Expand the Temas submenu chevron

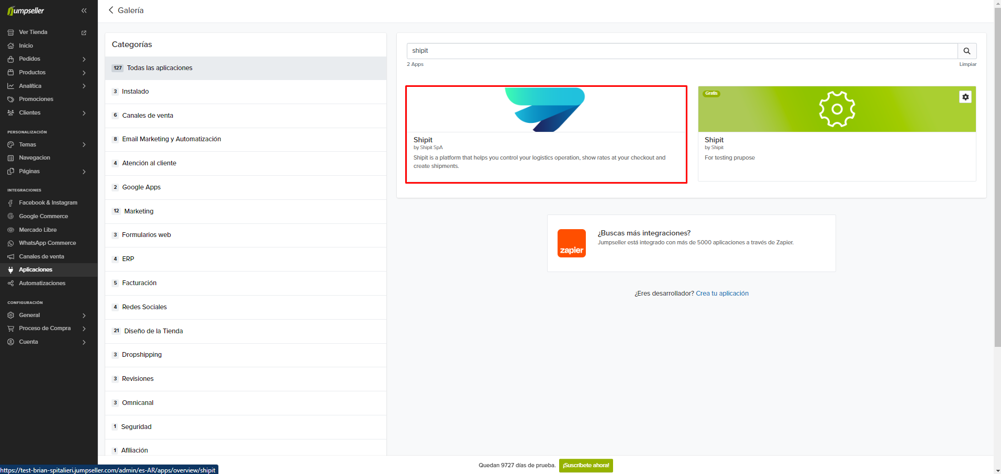84,145
